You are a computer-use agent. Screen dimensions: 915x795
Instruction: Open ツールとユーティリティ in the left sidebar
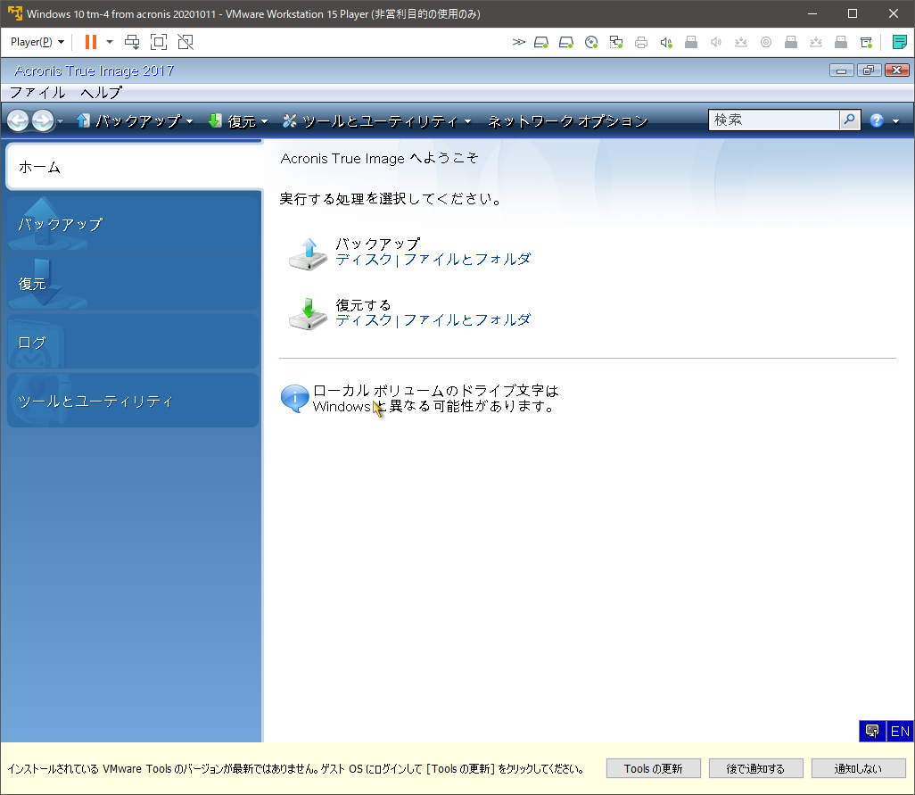(133, 401)
